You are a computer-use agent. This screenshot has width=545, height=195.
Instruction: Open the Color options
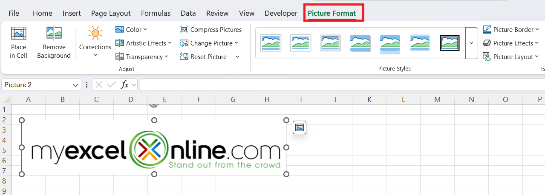(131, 30)
